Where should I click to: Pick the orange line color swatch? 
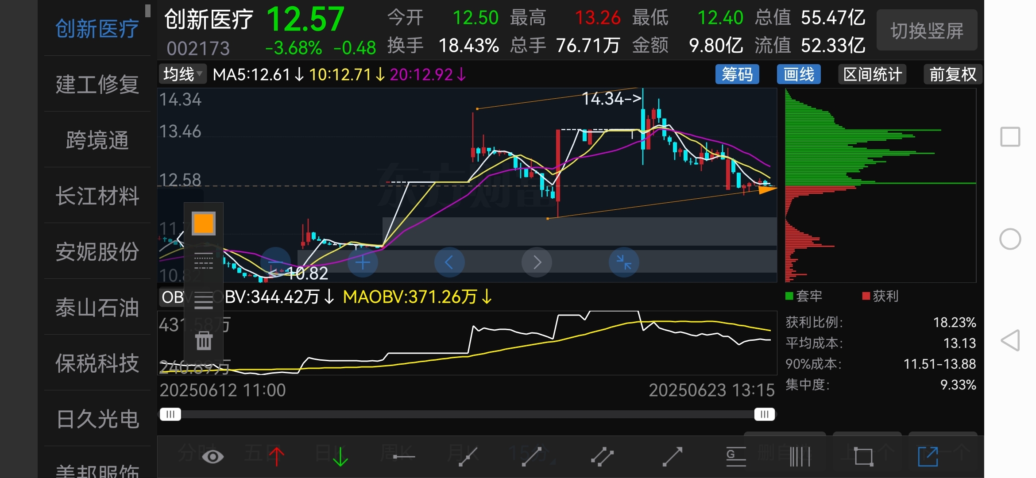pos(204,224)
